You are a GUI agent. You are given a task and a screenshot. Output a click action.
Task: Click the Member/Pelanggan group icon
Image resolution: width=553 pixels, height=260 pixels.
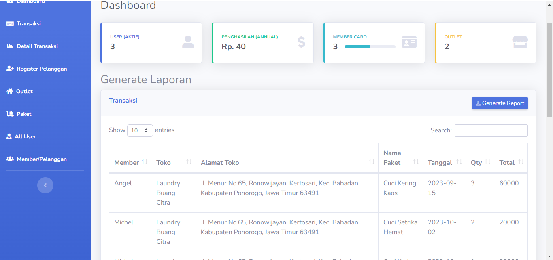[x=10, y=159]
